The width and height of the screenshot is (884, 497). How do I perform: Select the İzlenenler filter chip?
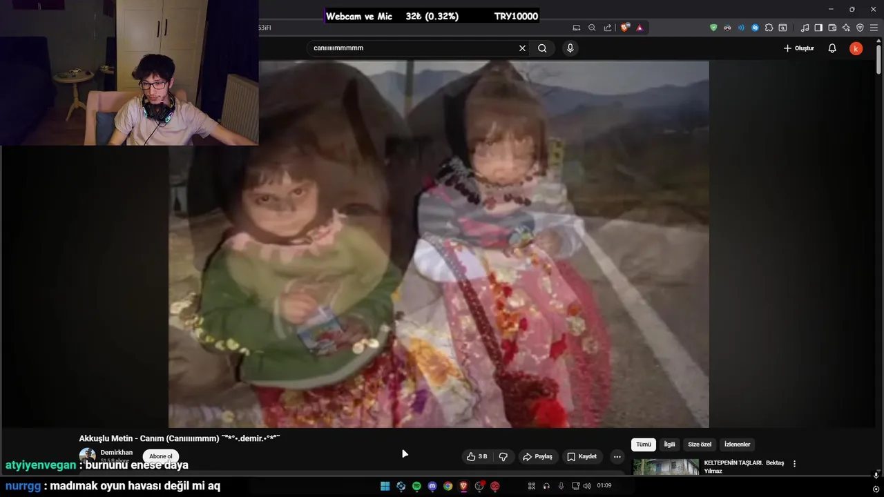pos(737,445)
